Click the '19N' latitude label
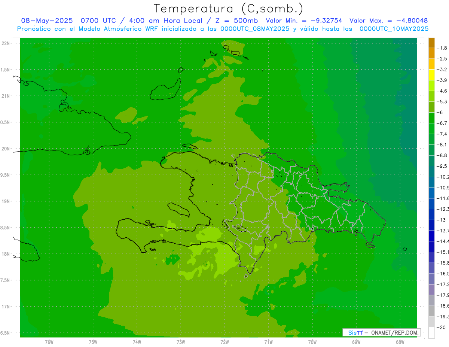 [6, 201]
